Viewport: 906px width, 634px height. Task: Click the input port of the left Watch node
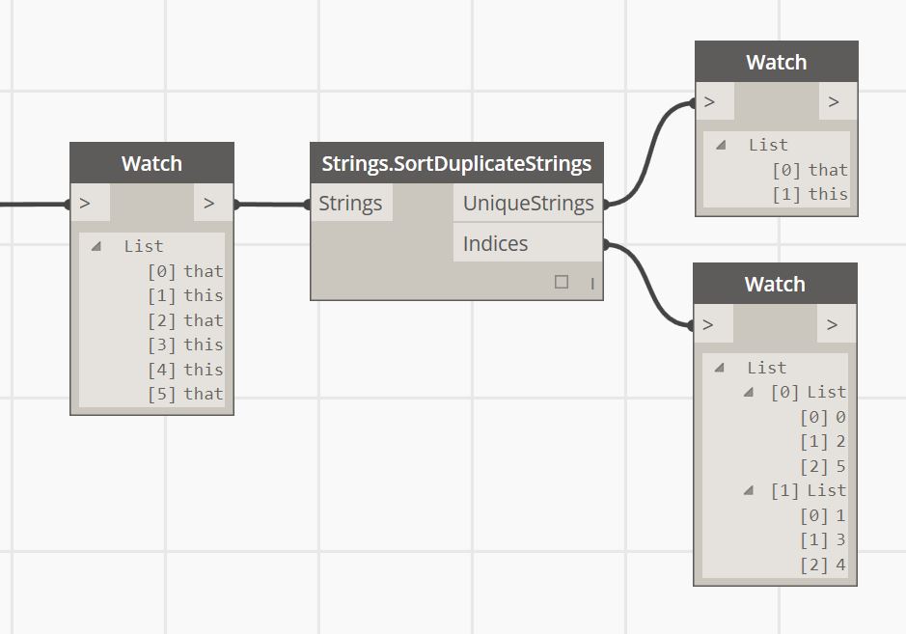[90, 203]
